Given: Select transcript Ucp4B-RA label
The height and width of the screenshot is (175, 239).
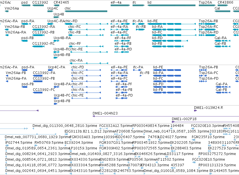Looking at the screenshot, I should click(x=62, y=38).
